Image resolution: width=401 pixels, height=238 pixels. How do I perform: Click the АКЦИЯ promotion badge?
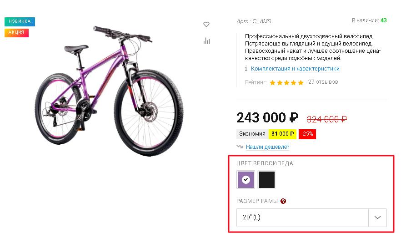tap(16, 32)
